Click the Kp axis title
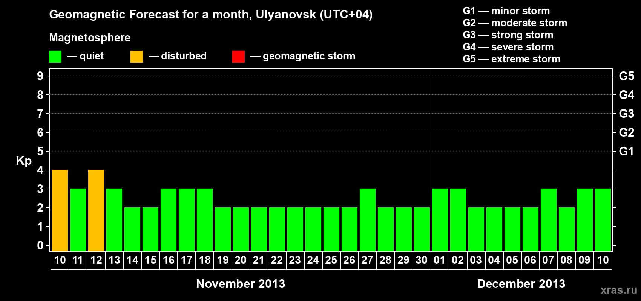641x301 pixels. click(x=24, y=161)
